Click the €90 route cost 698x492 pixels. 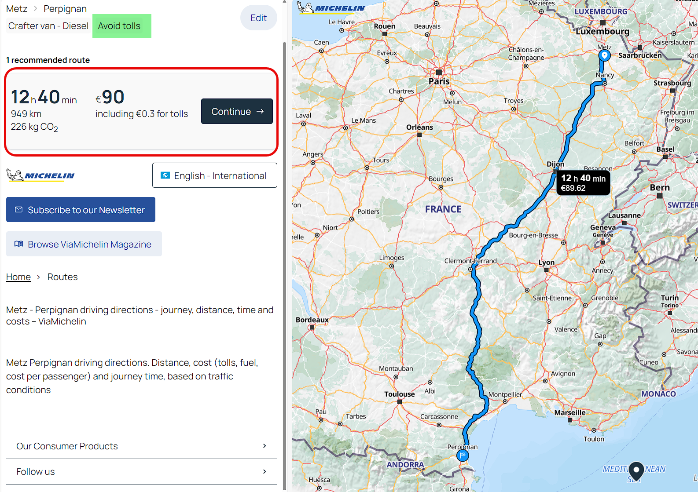(110, 97)
